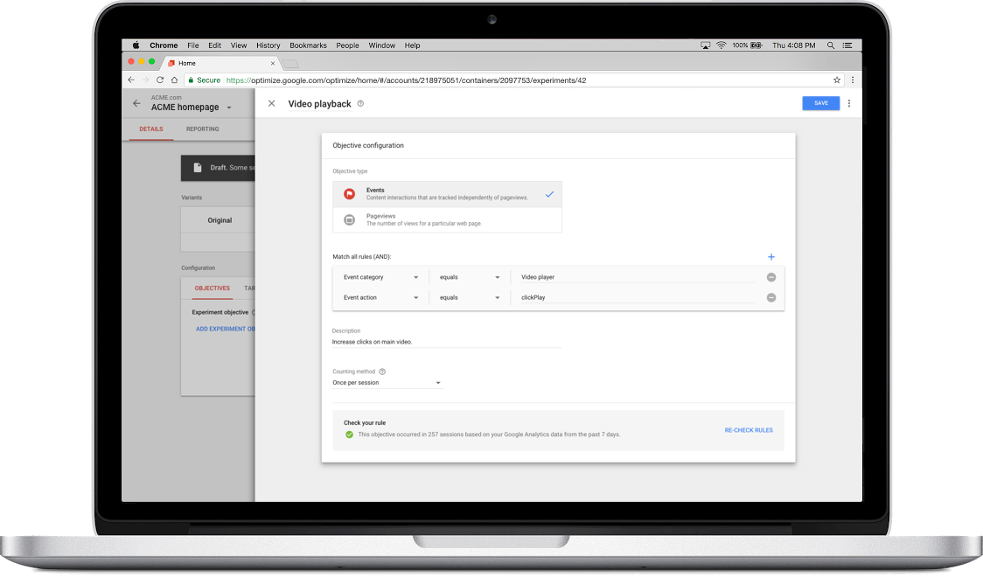The height and width of the screenshot is (577, 983).
Task: Click the gray Pageviews icon
Action: pyautogui.click(x=349, y=220)
